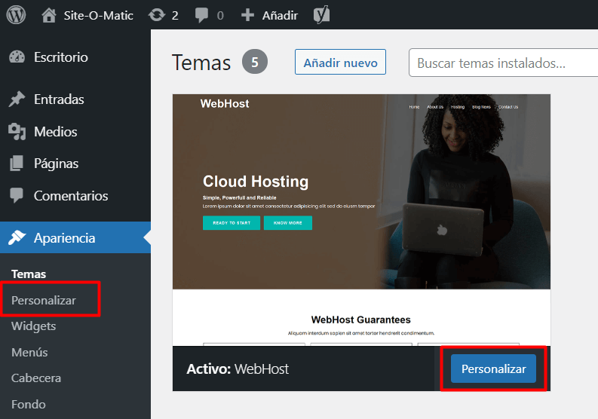Image resolution: width=598 pixels, height=419 pixels.
Task: Open the Añadir new-content menu
Action: point(280,15)
